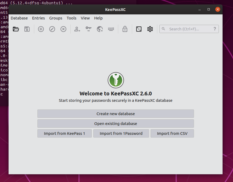Choose Import from 1Password
233x182 pixels.
tap(121, 134)
